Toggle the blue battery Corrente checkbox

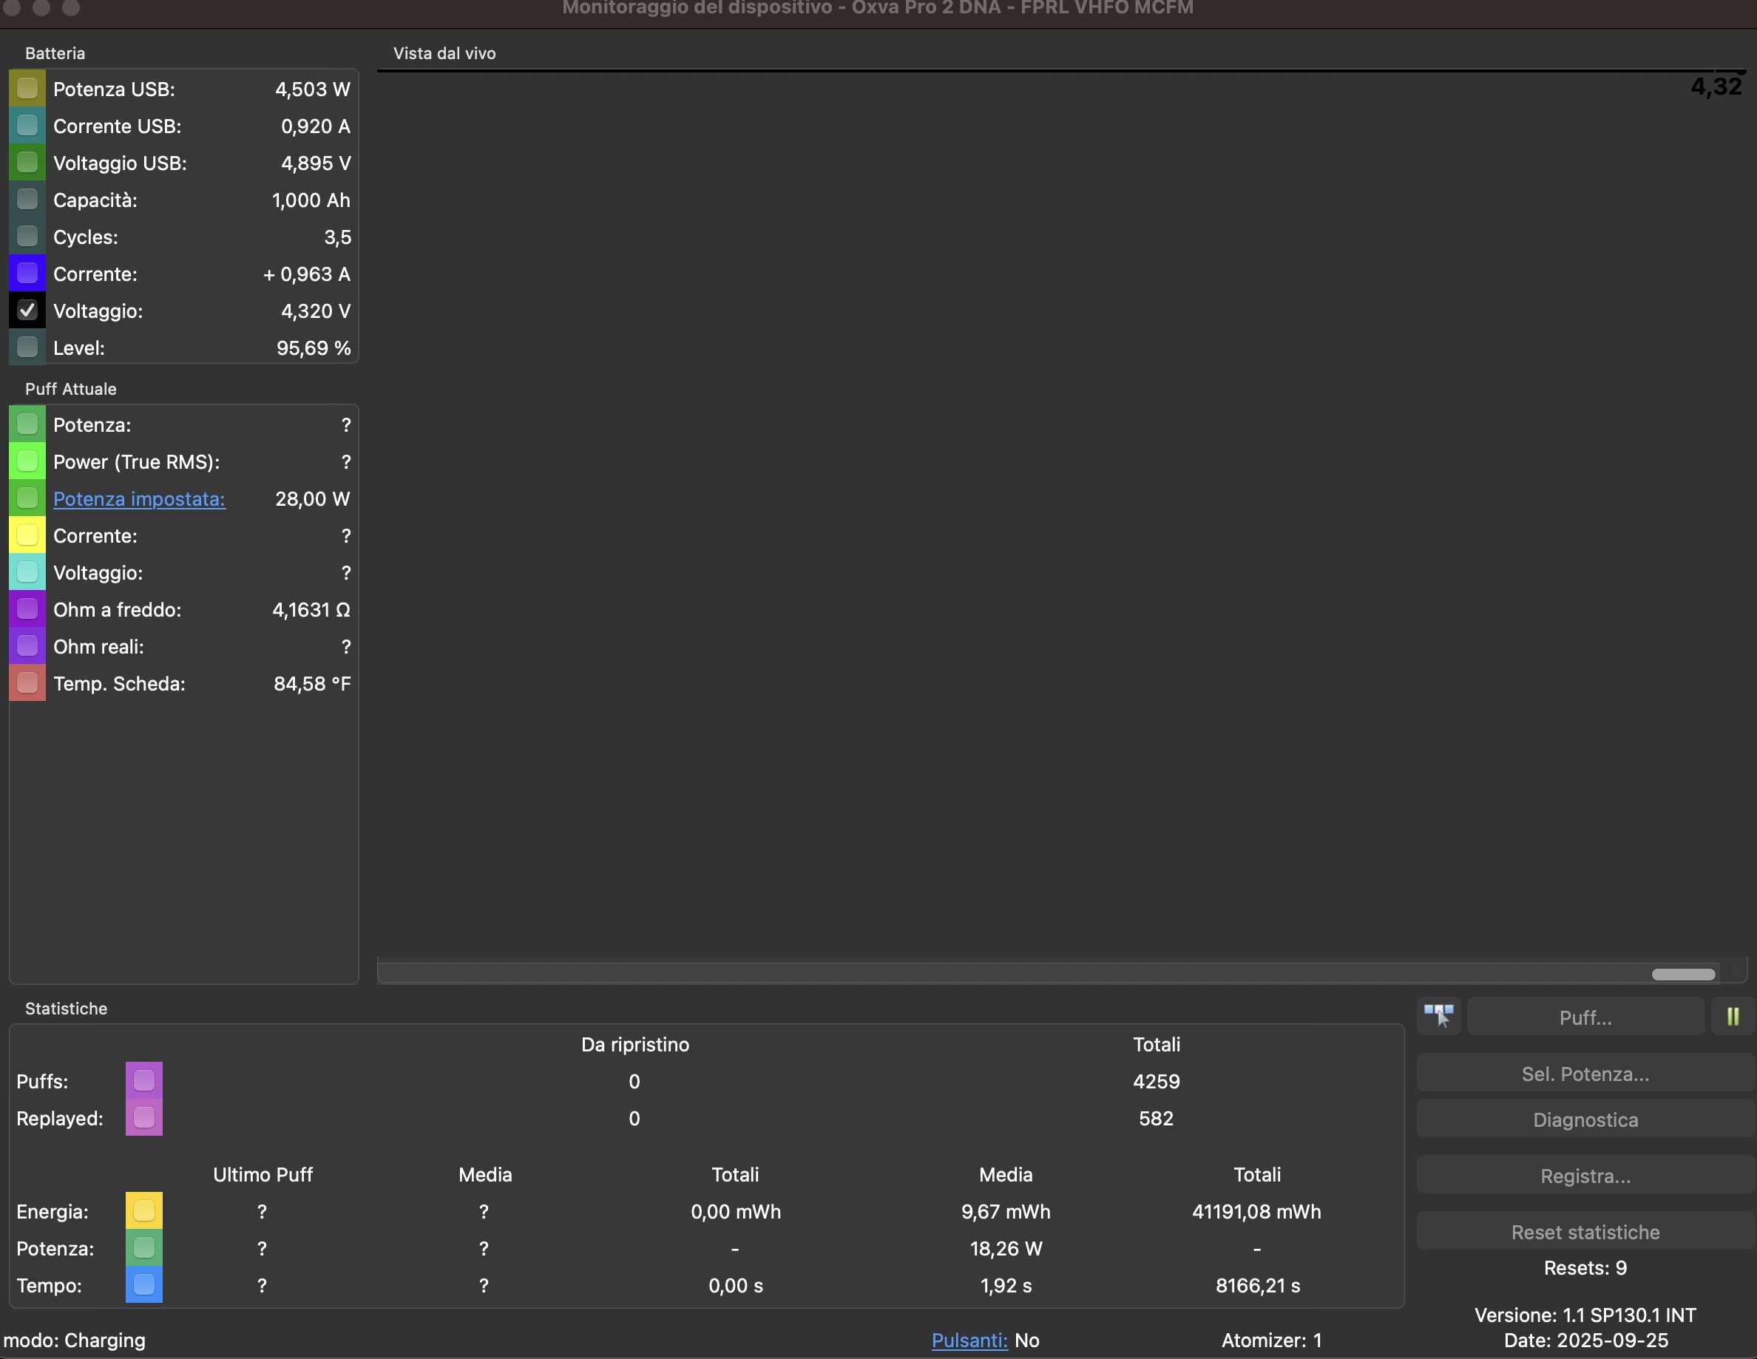[x=27, y=274]
